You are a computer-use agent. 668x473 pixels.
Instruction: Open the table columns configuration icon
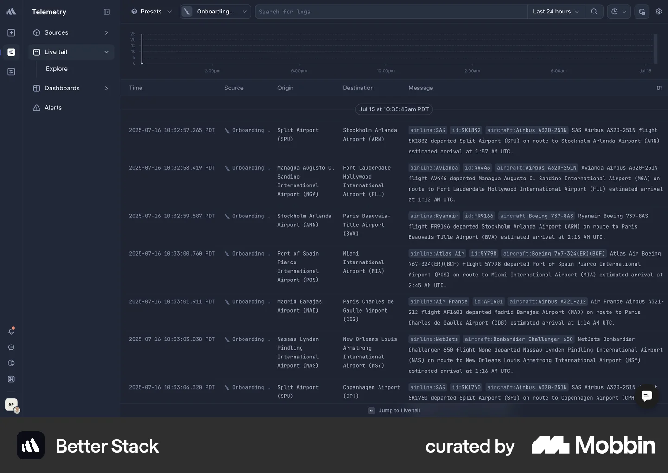point(659,88)
